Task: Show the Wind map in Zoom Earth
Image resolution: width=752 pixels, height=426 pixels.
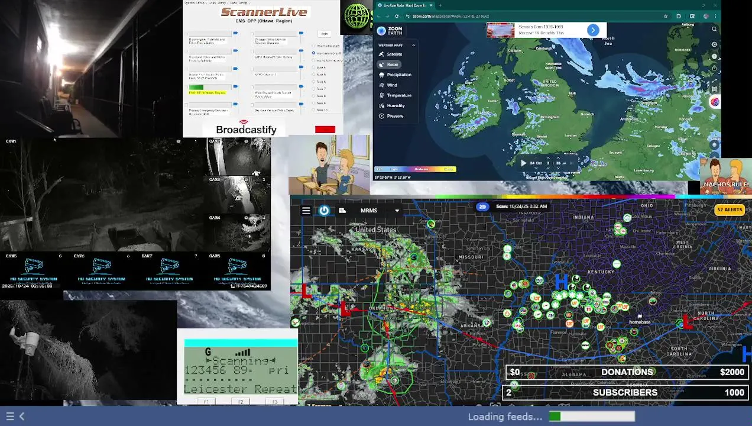Action: (x=388, y=85)
